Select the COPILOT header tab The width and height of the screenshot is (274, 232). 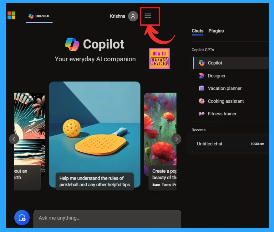[x=39, y=16]
